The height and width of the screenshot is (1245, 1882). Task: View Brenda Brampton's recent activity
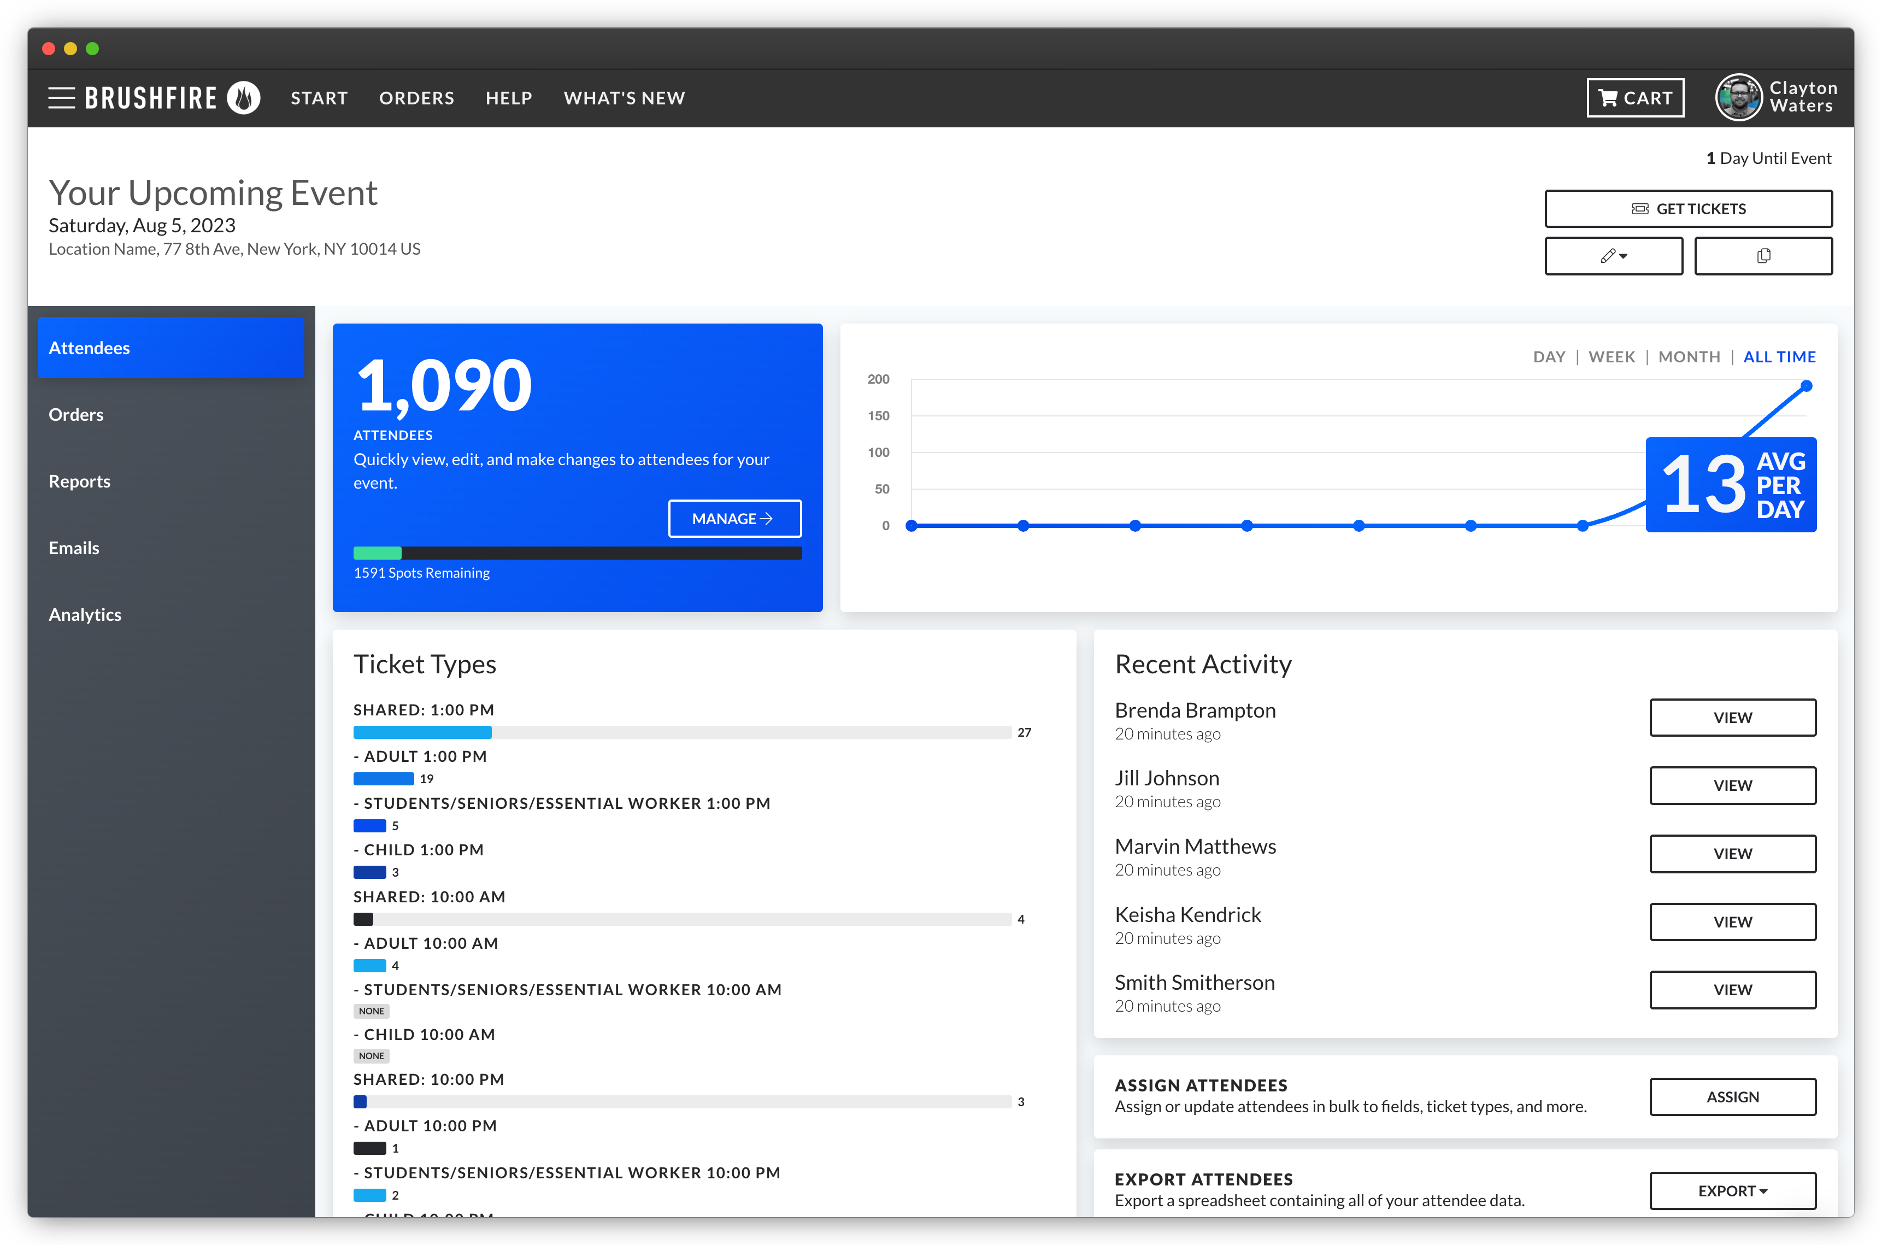1732,717
